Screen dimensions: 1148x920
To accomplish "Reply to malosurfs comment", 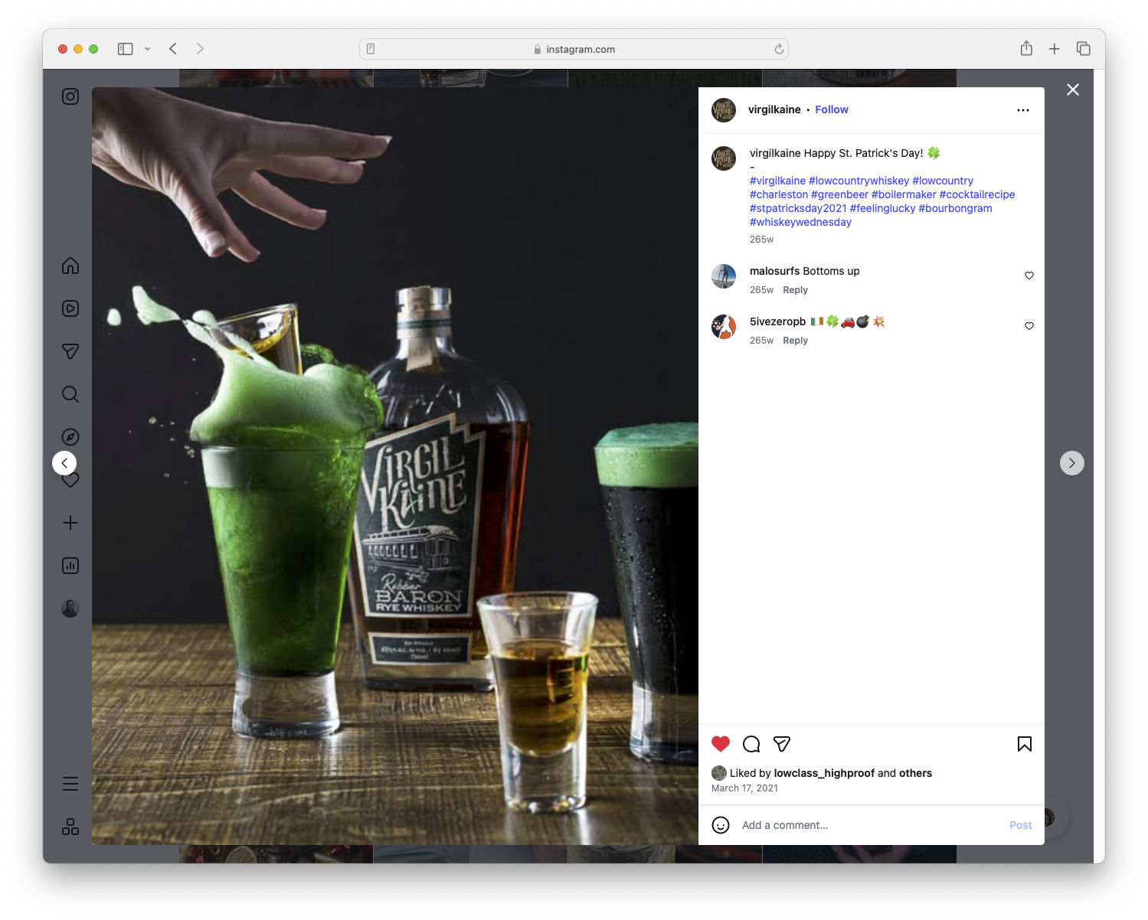I will pos(795,290).
